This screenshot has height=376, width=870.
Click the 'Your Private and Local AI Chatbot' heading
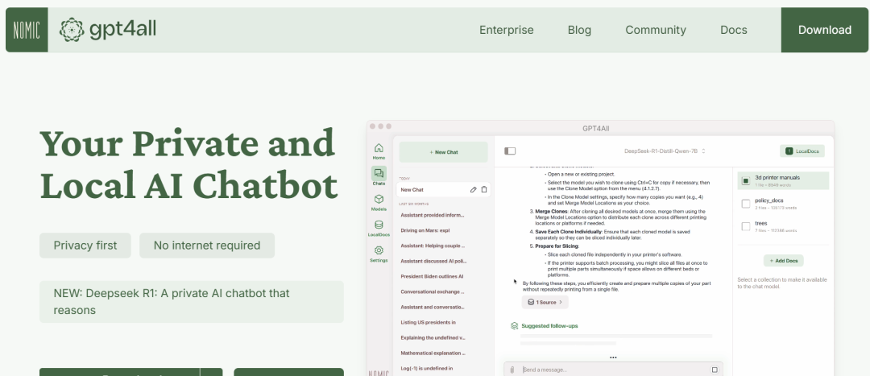(x=188, y=163)
